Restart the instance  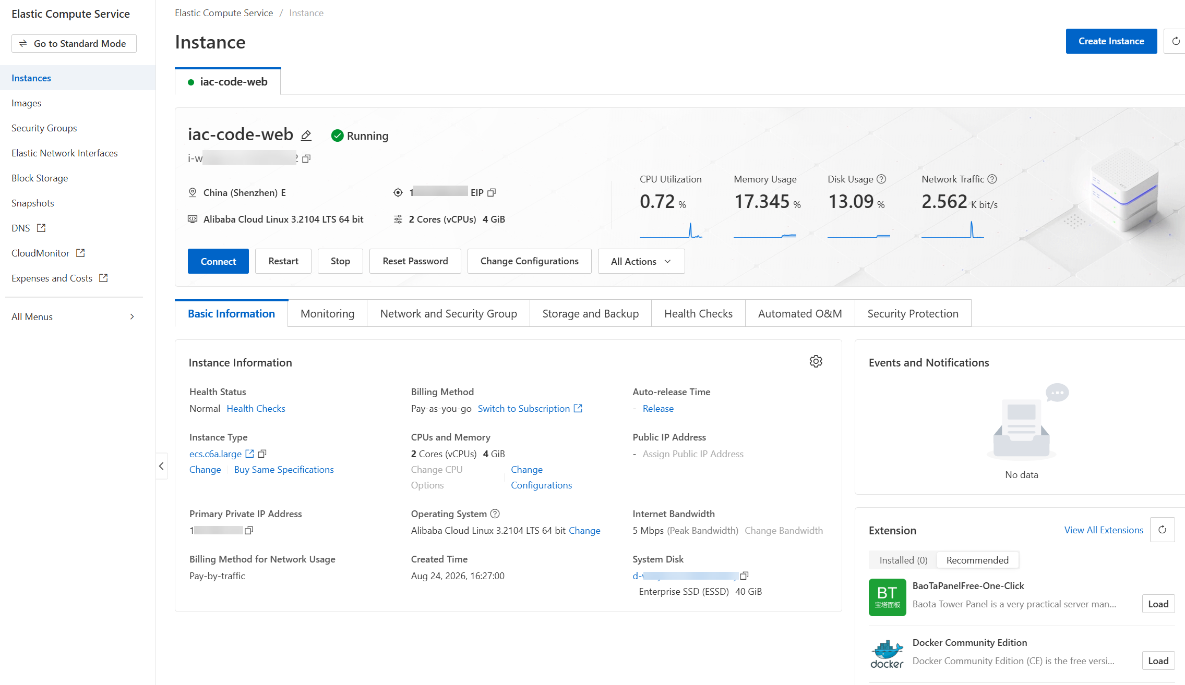click(x=283, y=262)
